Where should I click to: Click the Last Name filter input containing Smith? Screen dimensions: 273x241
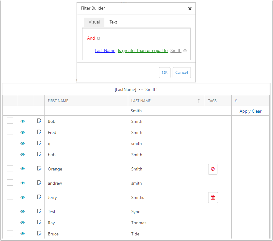[x=166, y=111]
